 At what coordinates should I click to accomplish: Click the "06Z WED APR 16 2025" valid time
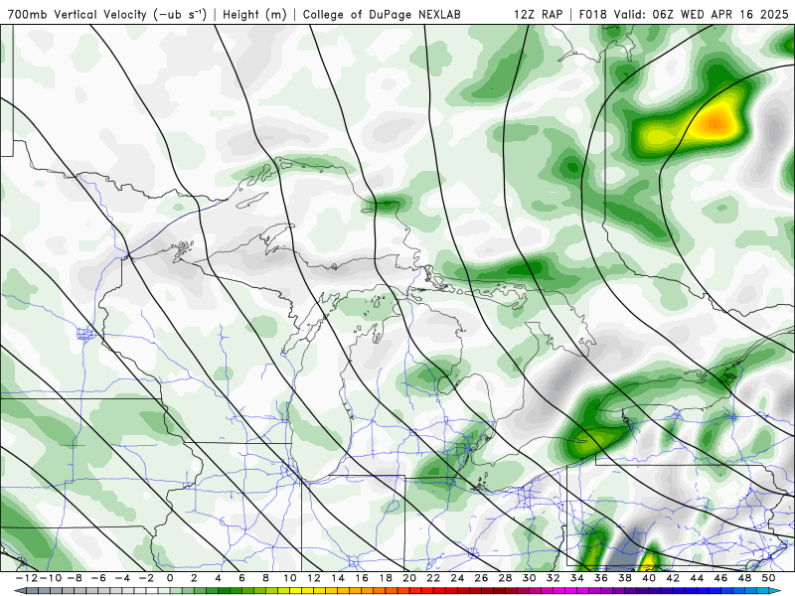[720, 14]
